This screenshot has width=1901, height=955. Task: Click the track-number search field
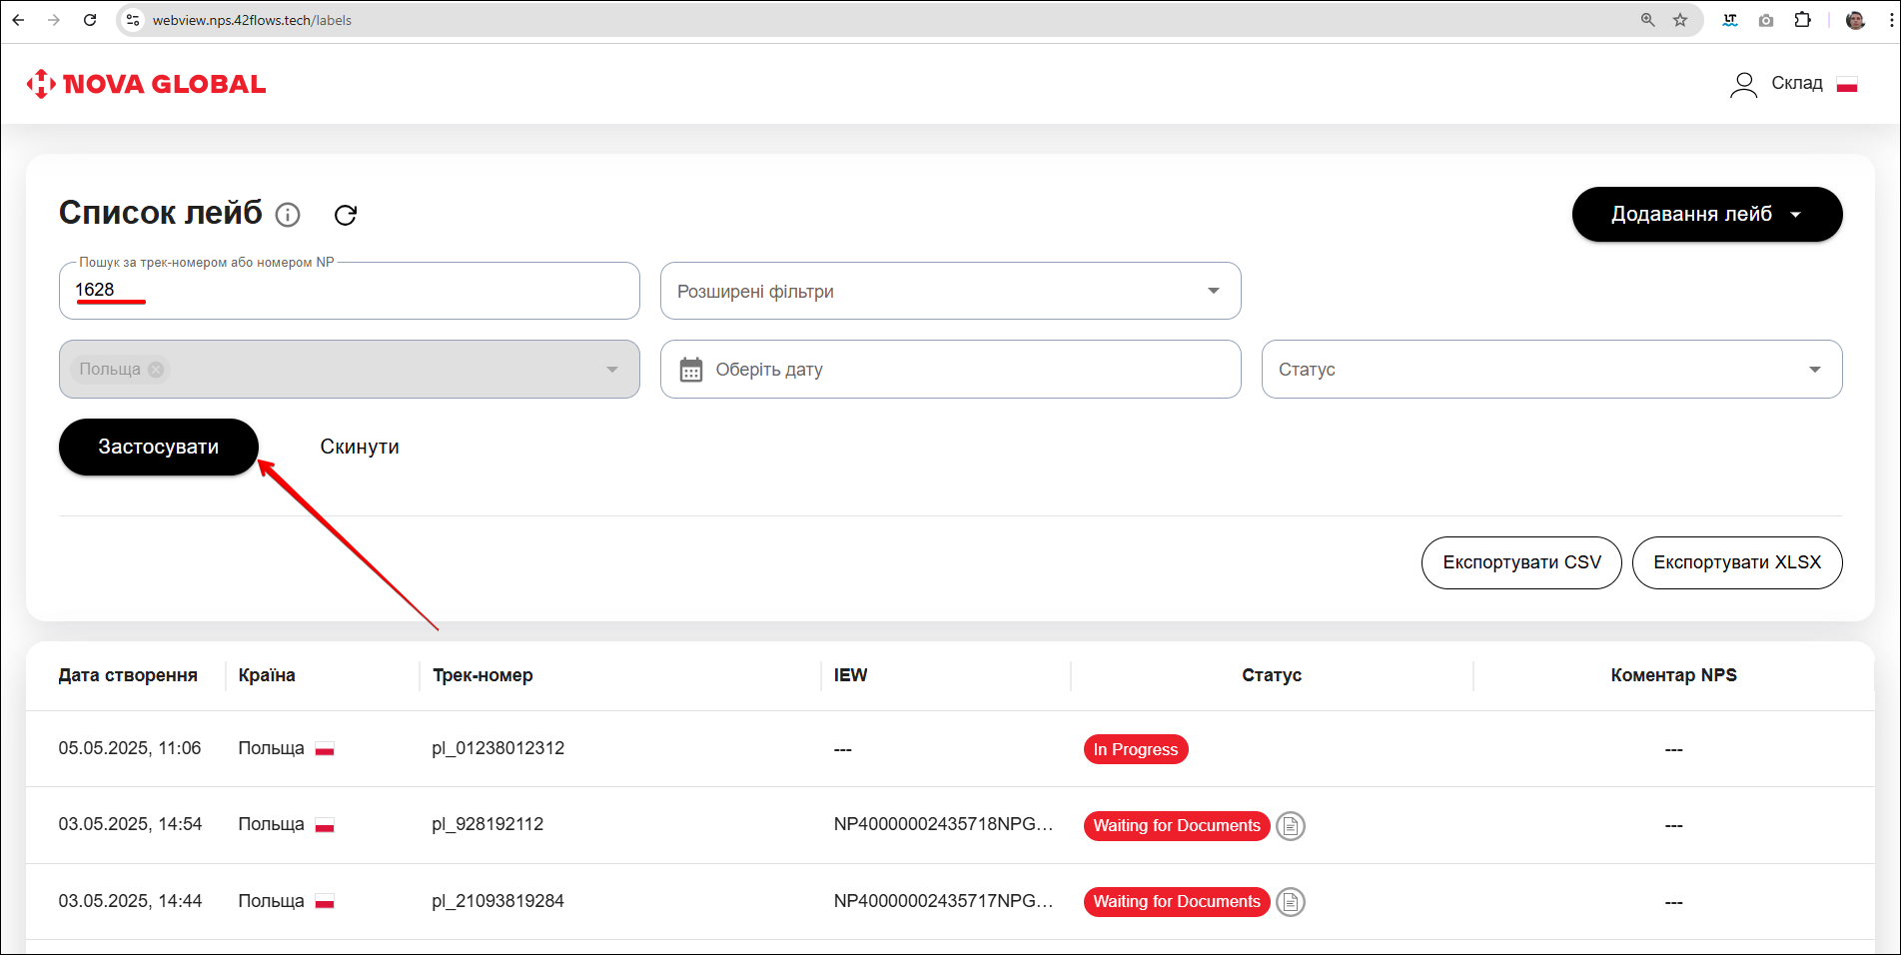(350, 291)
